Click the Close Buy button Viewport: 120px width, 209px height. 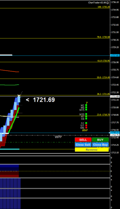(x=100, y=144)
